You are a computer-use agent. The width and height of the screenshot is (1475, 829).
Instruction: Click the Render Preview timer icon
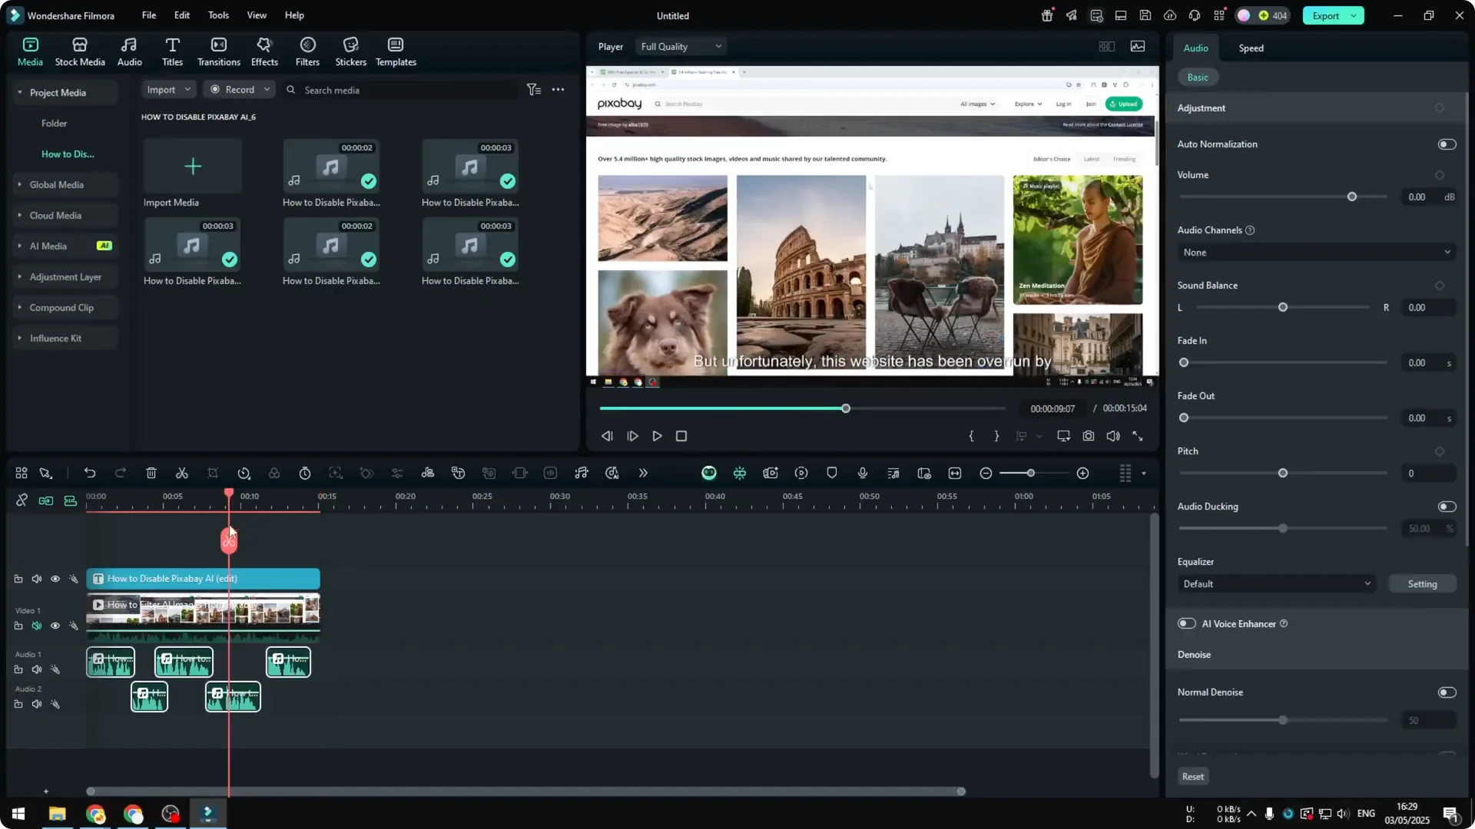point(305,473)
